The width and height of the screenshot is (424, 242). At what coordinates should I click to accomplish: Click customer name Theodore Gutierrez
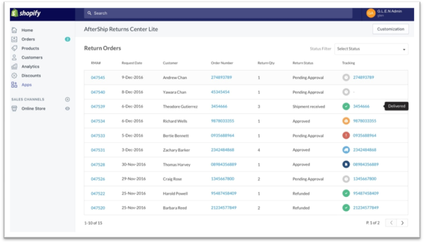[180, 107]
